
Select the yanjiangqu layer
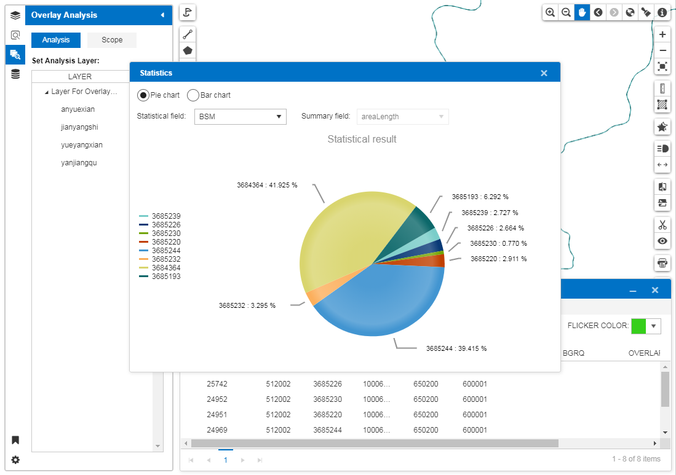point(79,163)
